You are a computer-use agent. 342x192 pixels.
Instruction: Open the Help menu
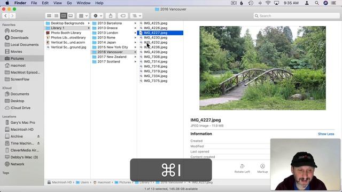[99, 3]
